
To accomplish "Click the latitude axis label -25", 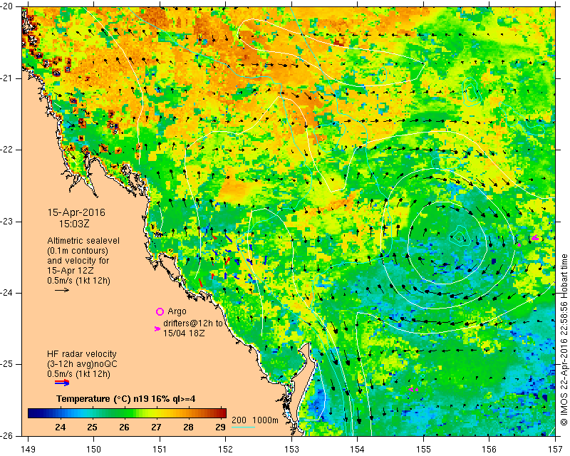I will pyautogui.click(x=7, y=364).
